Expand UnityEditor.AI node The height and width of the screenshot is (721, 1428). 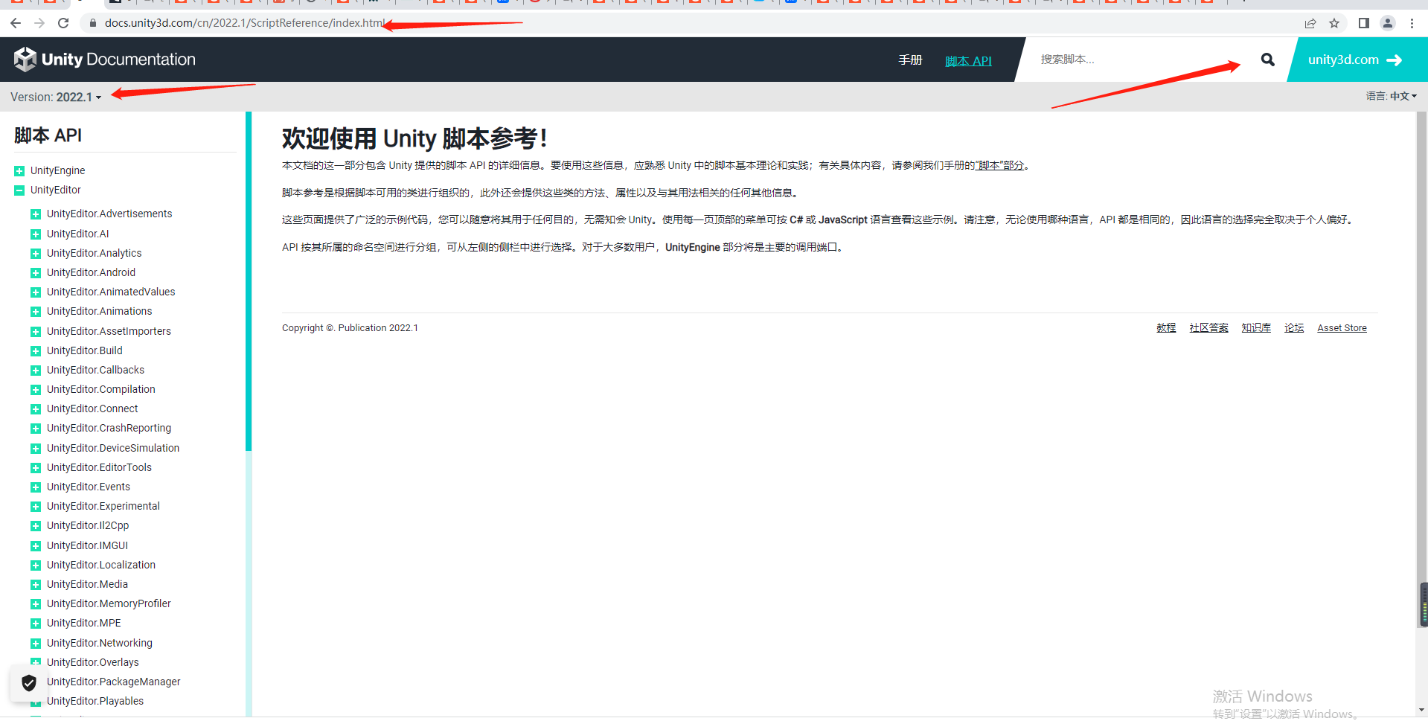click(35, 234)
